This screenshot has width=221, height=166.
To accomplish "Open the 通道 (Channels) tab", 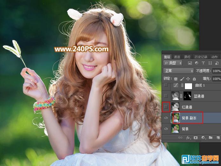I will (x=177, y=57).
